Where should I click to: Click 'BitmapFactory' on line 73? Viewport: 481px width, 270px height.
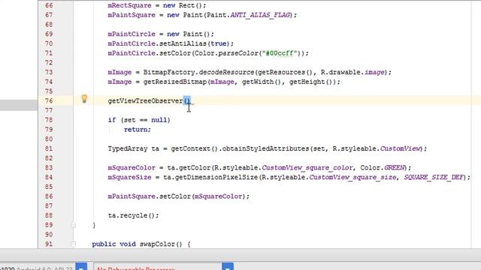[169, 72]
